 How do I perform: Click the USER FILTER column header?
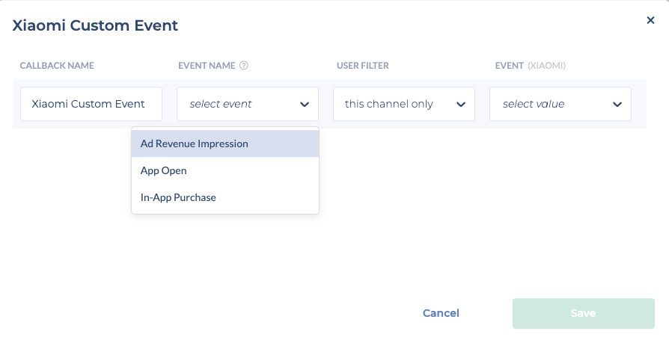click(x=363, y=66)
